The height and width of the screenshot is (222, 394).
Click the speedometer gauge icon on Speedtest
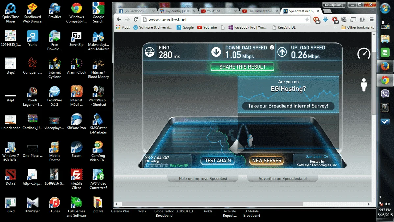(364, 53)
